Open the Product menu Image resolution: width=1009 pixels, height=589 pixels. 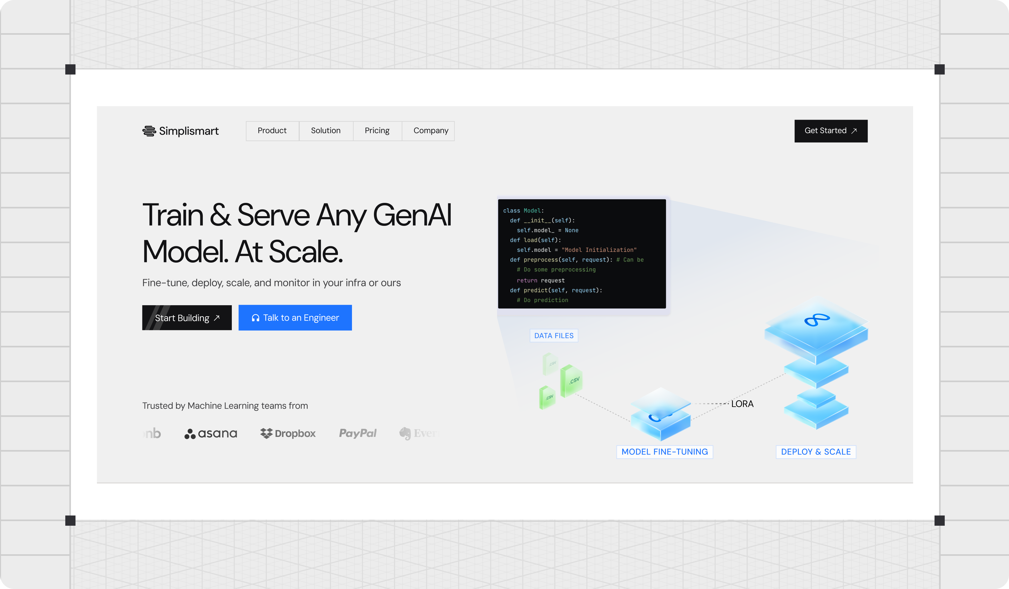(x=272, y=131)
